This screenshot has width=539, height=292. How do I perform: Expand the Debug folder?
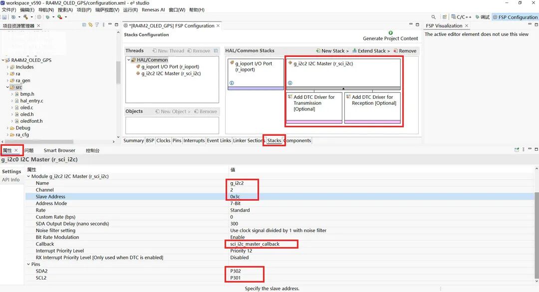pos(7,128)
